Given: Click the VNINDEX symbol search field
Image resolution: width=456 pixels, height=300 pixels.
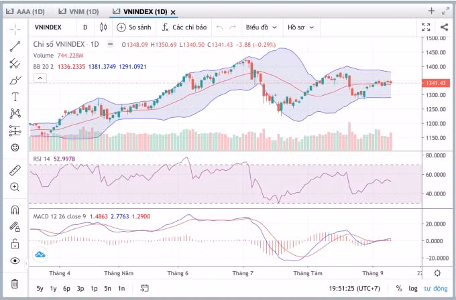Looking at the screenshot, I should 48,27.
